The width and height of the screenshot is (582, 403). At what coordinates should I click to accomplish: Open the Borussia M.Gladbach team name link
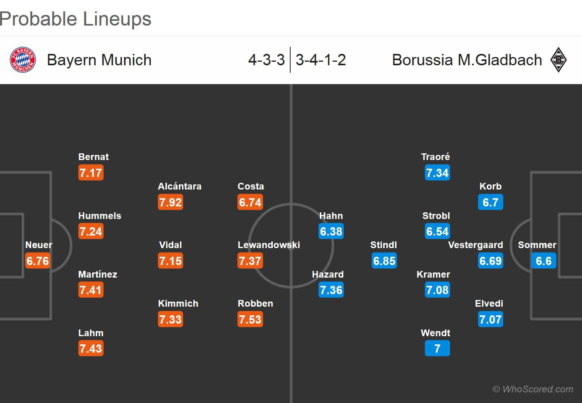pyautogui.click(x=467, y=60)
